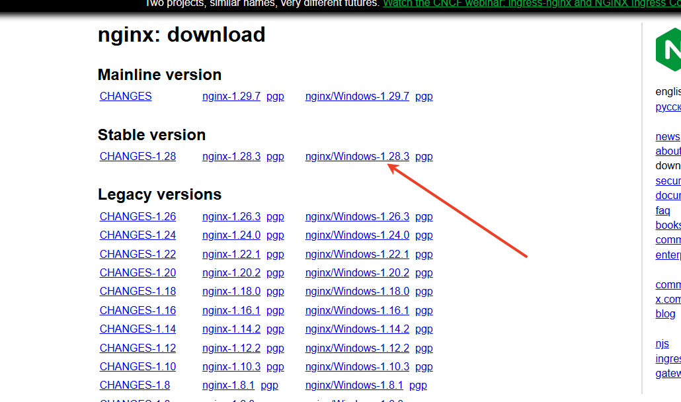
Task: Download nginx/Windows-1.28.3 stable build
Action: pos(357,156)
